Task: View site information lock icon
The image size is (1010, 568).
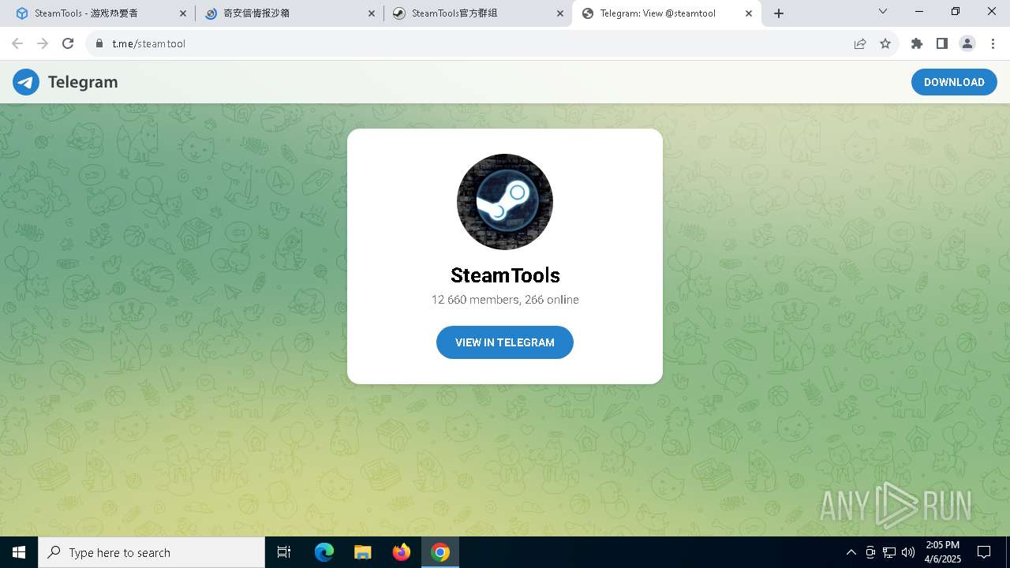Action: pos(99,43)
